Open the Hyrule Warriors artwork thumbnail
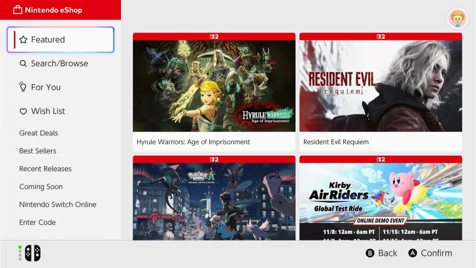Image resolution: width=476 pixels, height=268 pixels. (x=214, y=86)
